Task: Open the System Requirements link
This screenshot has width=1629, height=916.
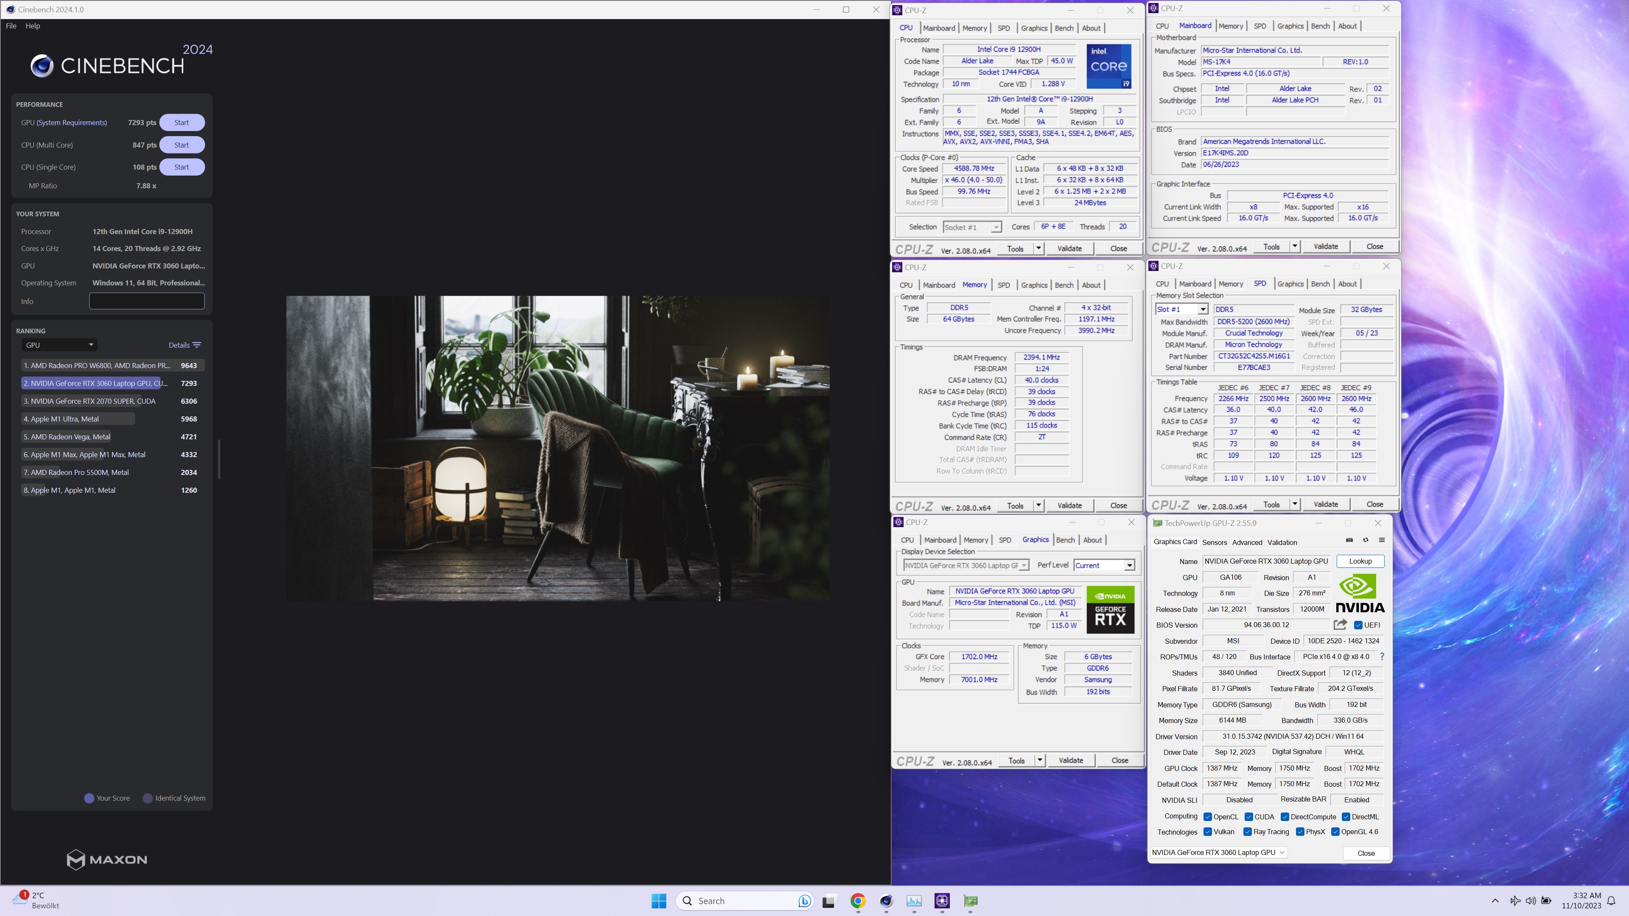Action: point(71,123)
